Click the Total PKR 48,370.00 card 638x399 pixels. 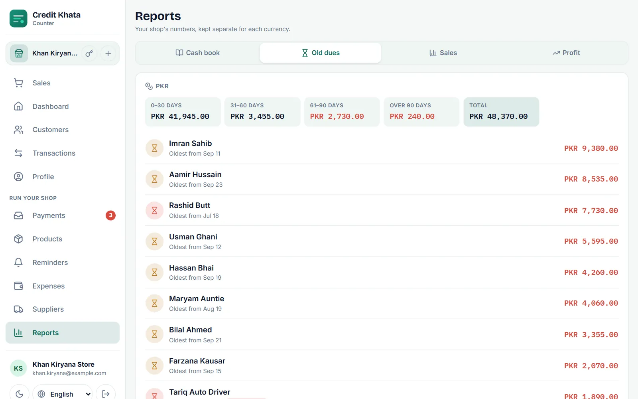click(x=501, y=112)
